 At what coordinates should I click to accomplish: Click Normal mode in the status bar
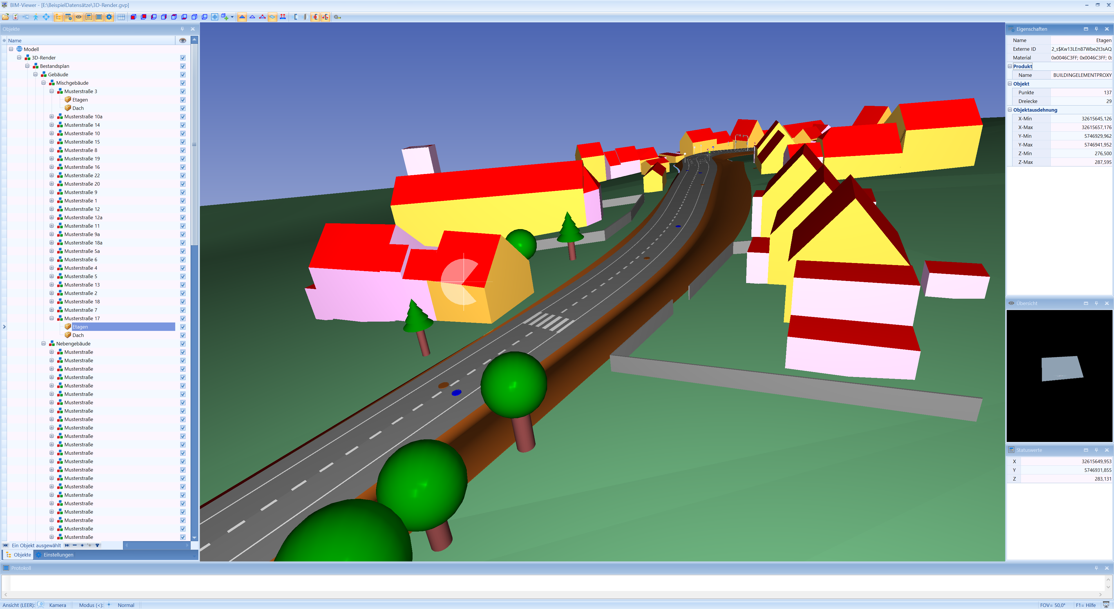tap(126, 605)
